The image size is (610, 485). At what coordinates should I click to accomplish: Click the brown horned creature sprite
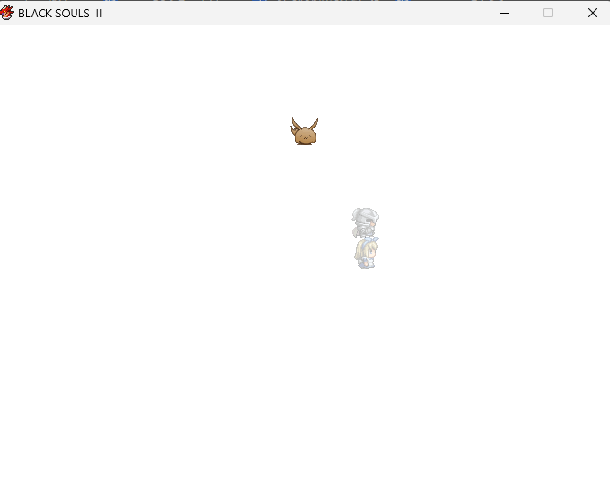(x=304, y=132)
